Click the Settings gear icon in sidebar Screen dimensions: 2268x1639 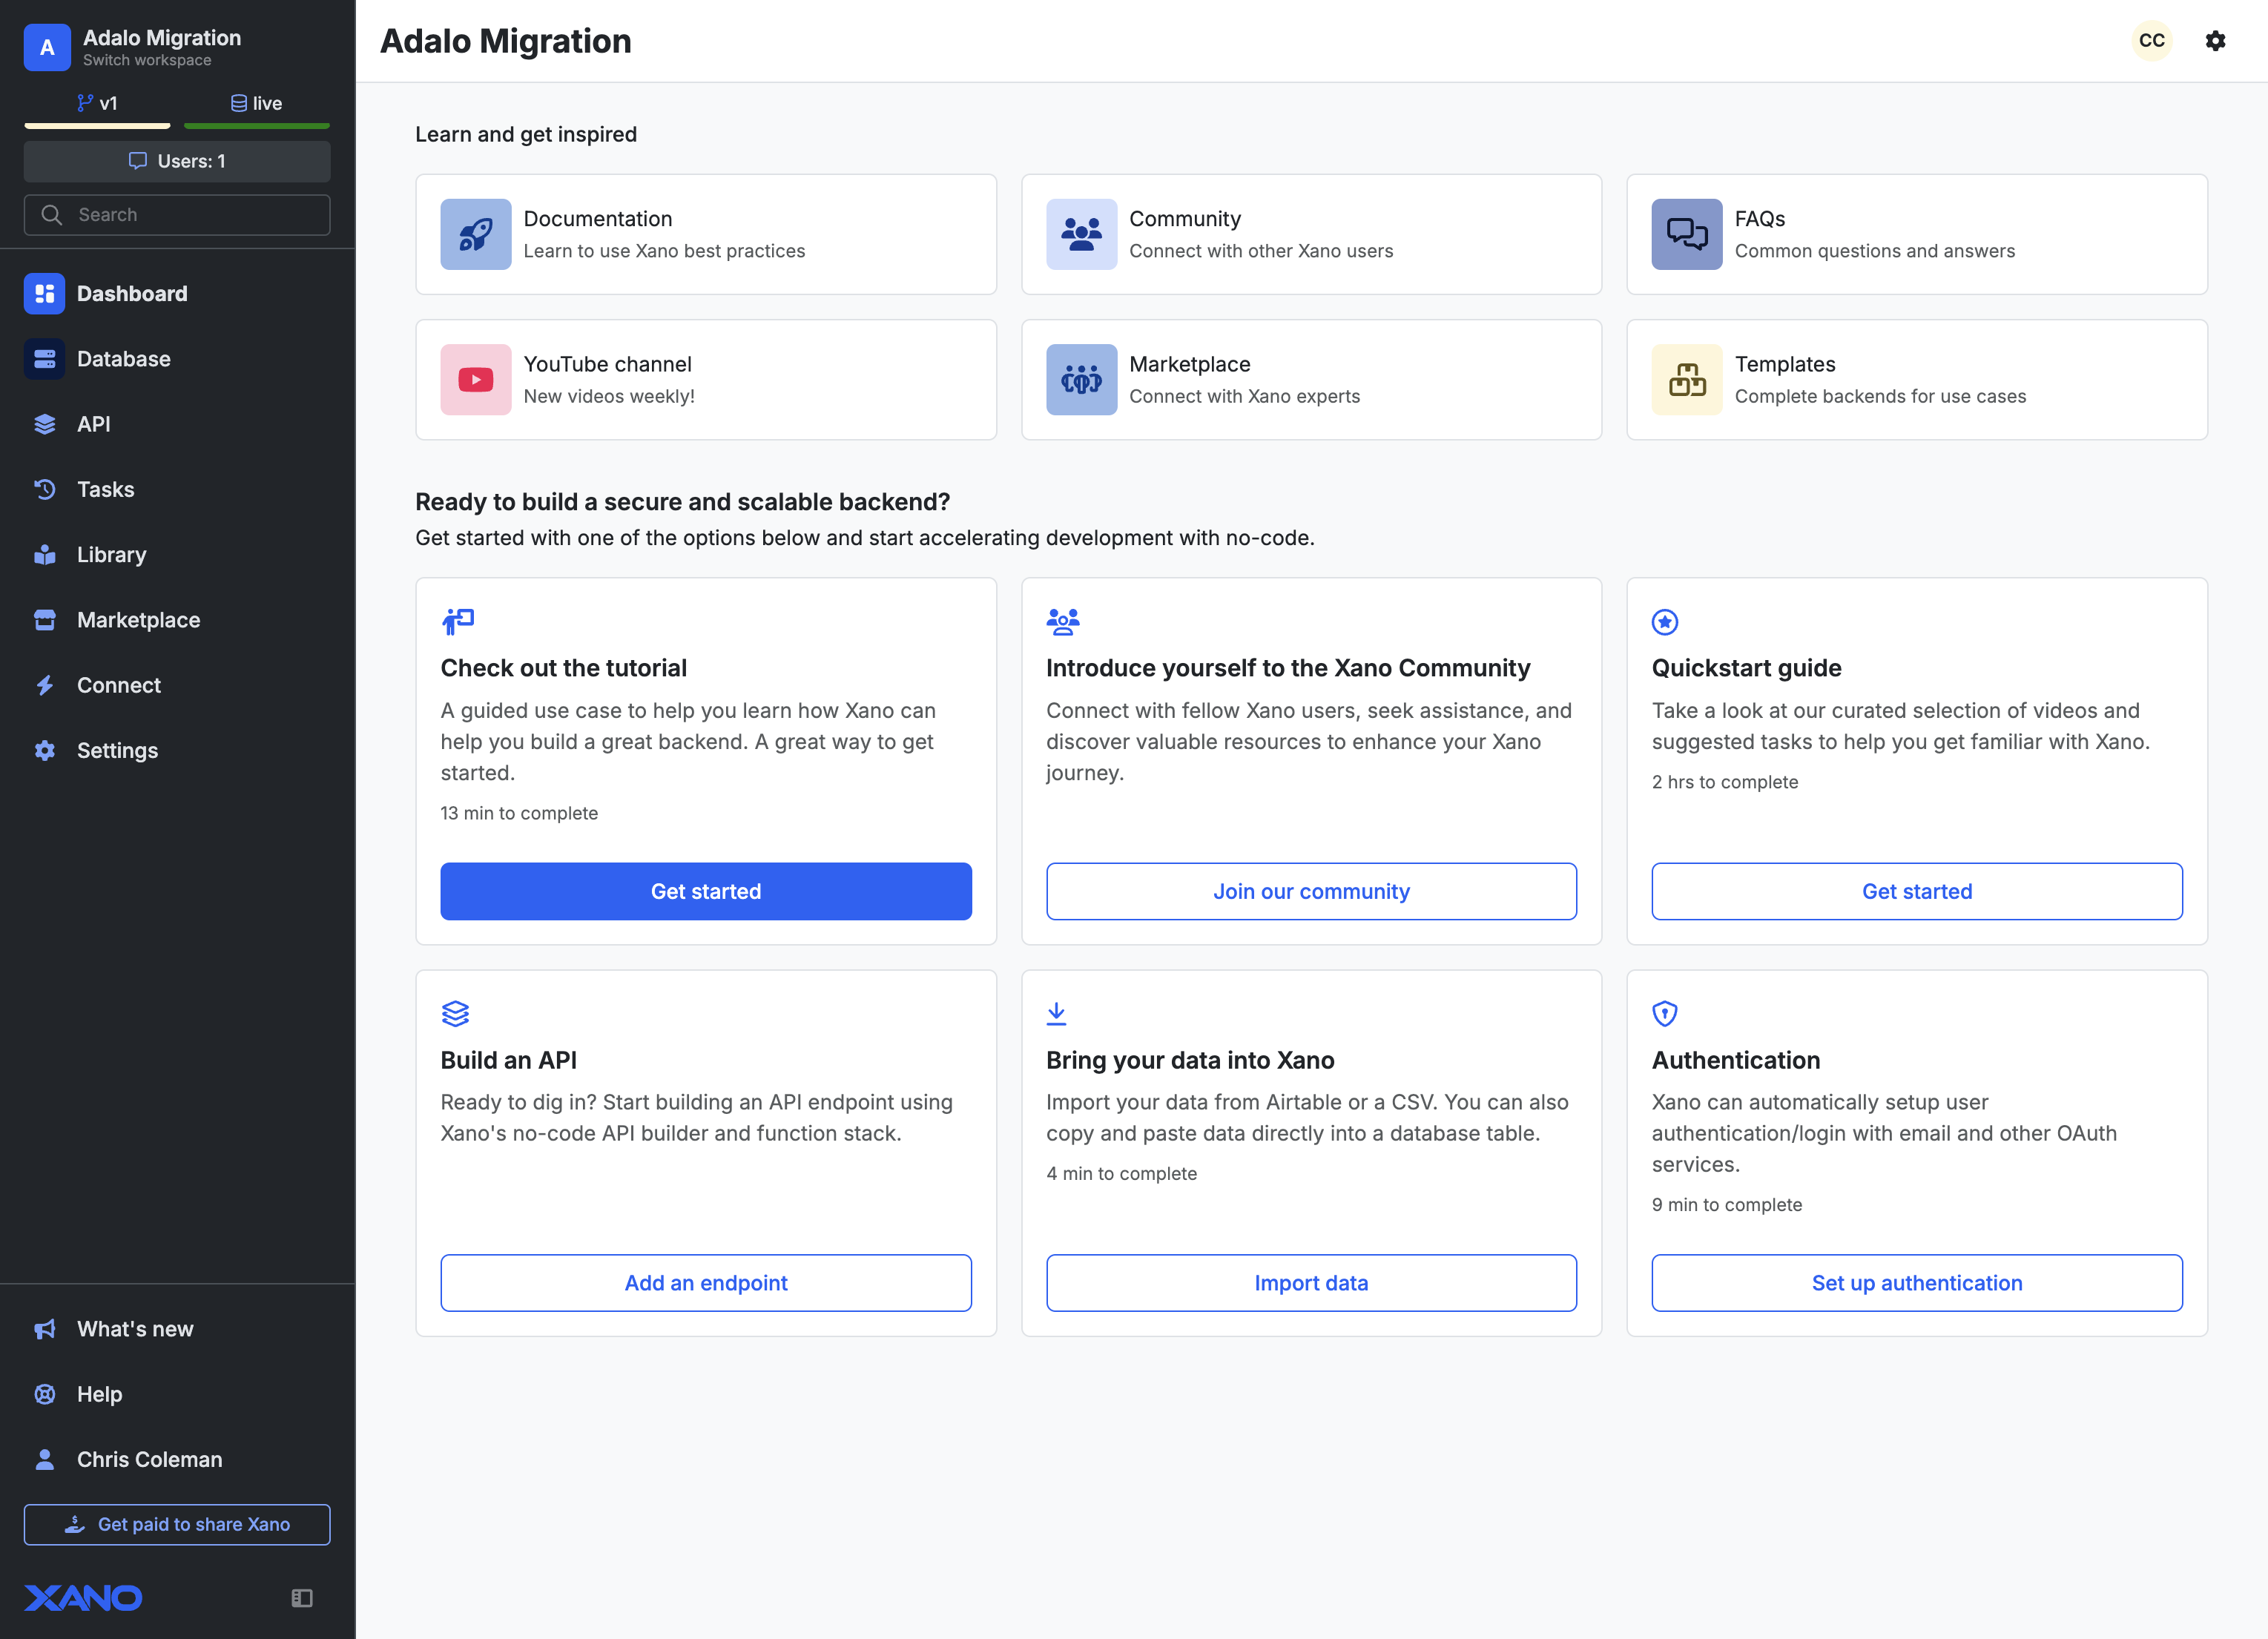[45, 750]
